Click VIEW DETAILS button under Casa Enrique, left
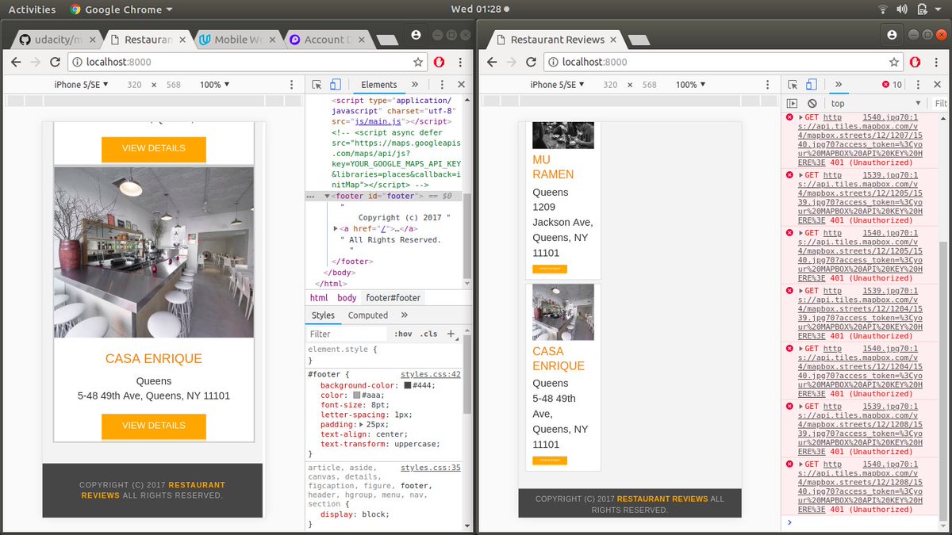The height and width of the screenshot is (535, 952). pyautogui.click(x=154, y=426)
